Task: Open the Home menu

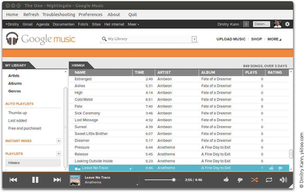Action: (12, 15)
